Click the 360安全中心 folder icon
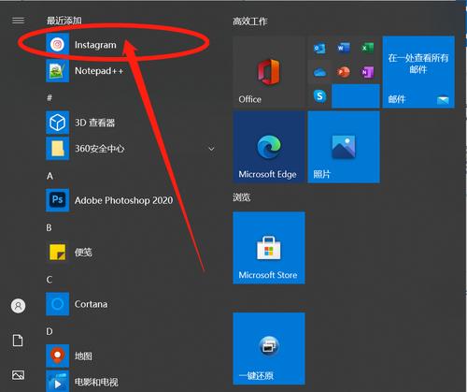467x392 pixels. point(57,149)
